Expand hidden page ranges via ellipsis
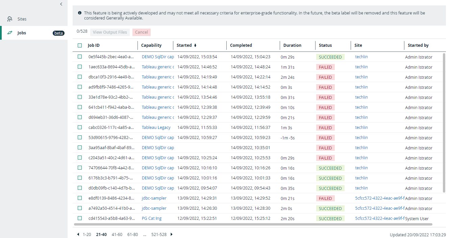The height and width of the screenshot is (238, 451). click(x=145, y=234)
